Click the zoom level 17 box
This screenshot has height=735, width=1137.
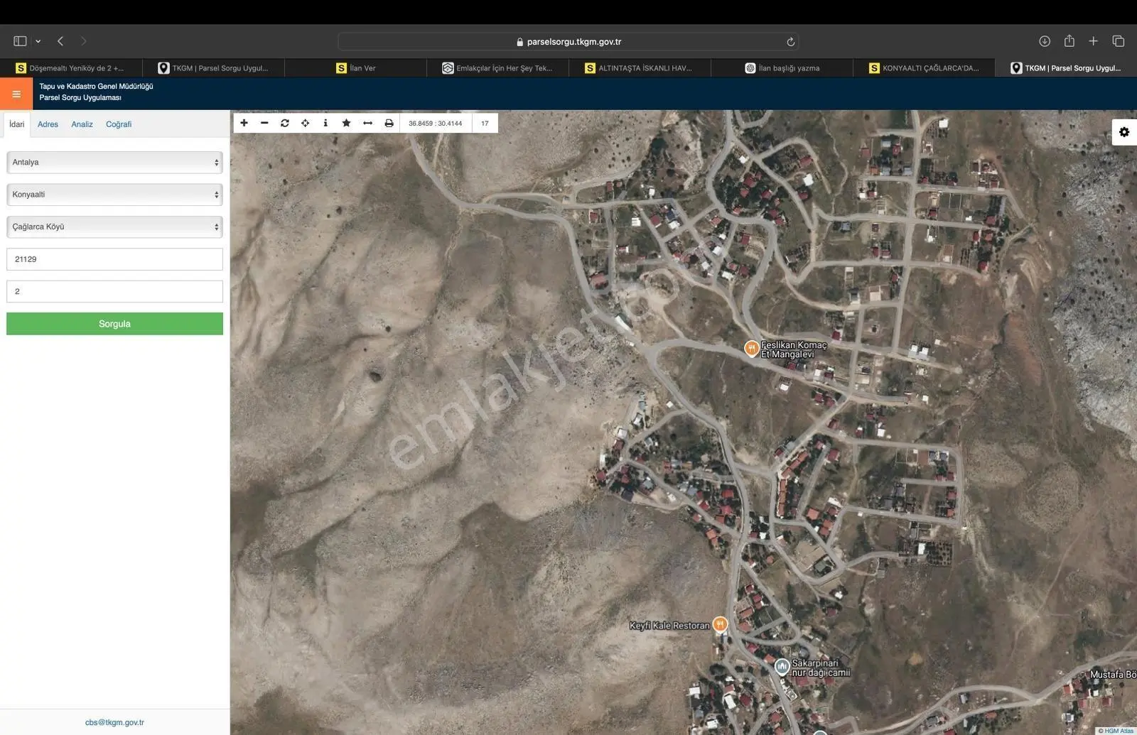[x=485, y=123]
